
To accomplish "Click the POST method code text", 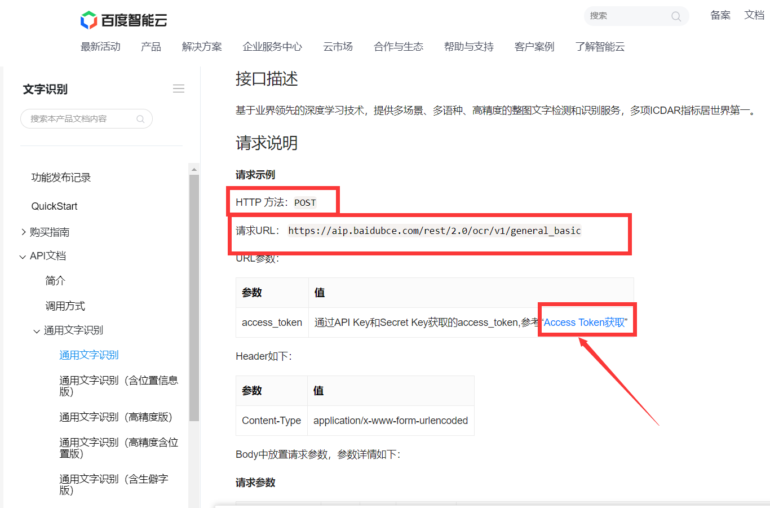I will [305, 203].
